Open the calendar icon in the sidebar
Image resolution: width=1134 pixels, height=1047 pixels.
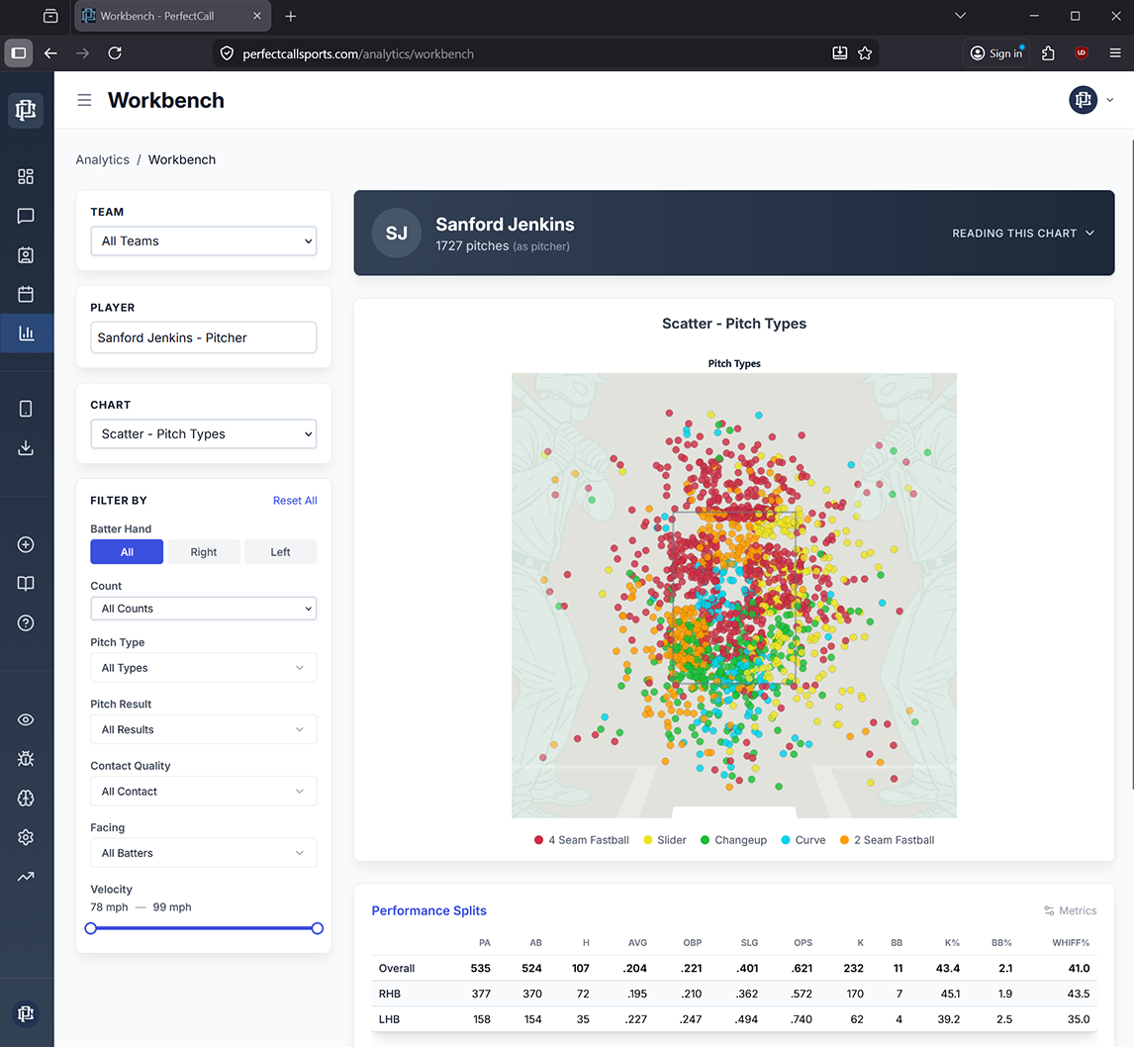point(26,294)
